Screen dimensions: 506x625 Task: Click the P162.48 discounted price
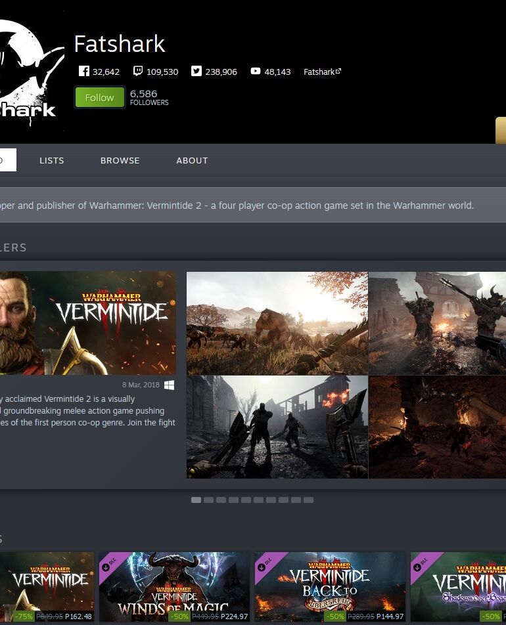[78, 616]
